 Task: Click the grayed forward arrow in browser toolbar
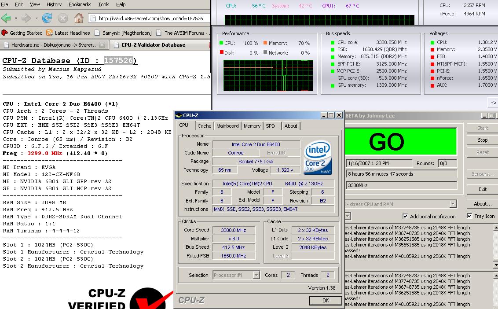click(26, 18)
